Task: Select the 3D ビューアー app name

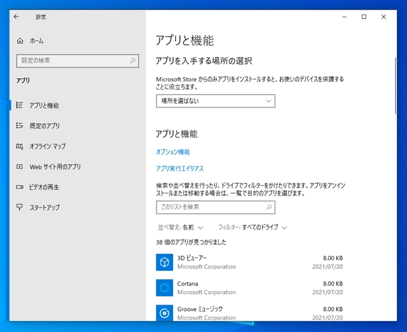Action: (x=192, y=258)
